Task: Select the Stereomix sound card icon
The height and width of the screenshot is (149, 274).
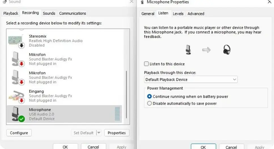Action: coord(16,41)
